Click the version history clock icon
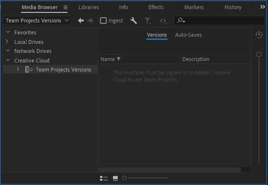The height and width of the screenshot is (185, 268). point(259,35)
